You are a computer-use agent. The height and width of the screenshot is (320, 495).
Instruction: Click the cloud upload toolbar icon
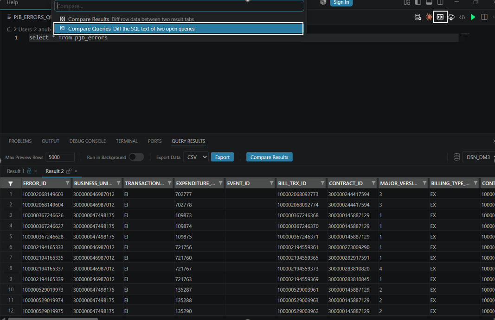point(451,17)
